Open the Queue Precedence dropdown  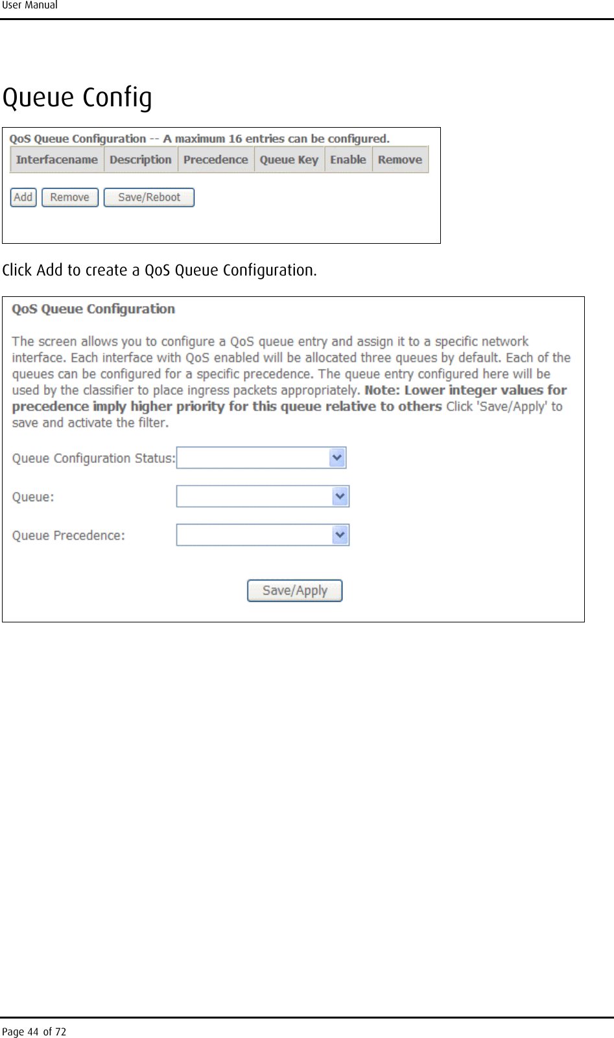(x=263, y=536)
